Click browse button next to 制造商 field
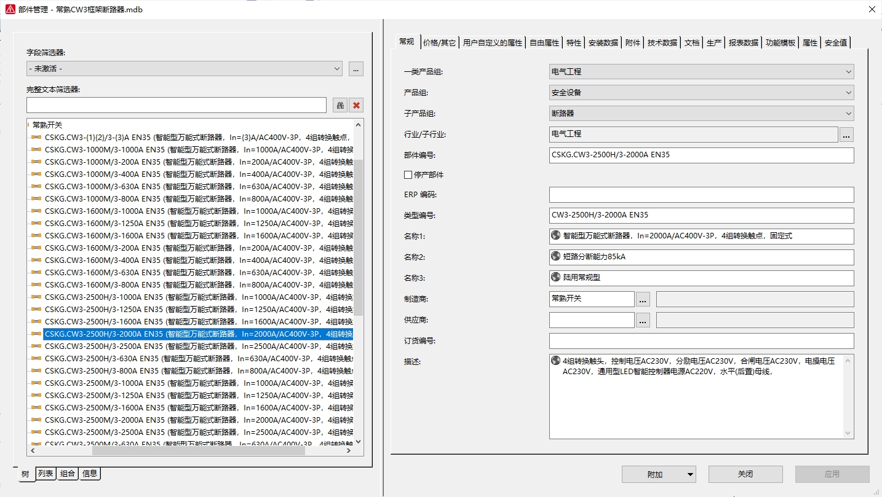Screen dimensions: 882x497 tap(643, 299)
